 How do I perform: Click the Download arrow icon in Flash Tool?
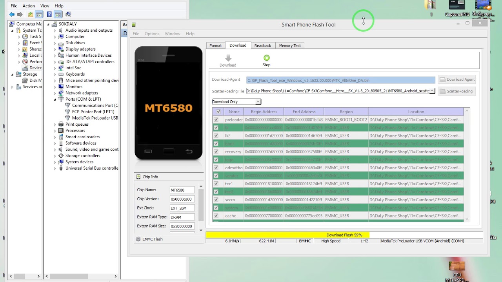click(228, 58)
